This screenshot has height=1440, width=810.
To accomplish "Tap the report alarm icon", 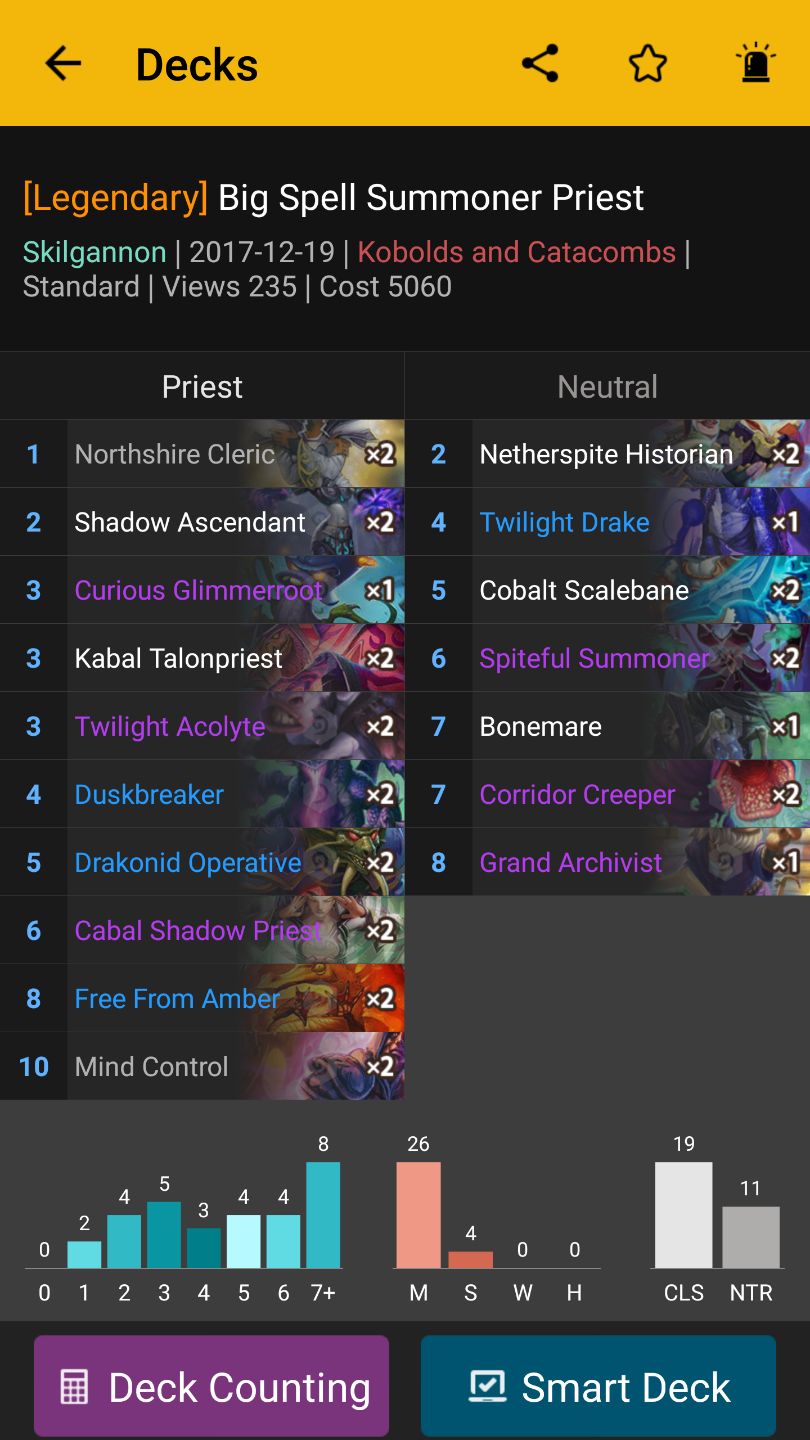I will tap(756, 62).
